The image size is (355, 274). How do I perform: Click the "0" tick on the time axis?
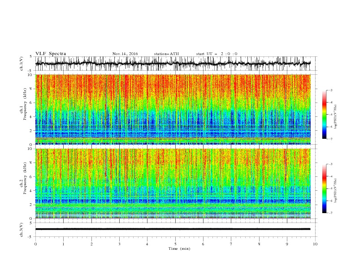[x=35, y=244]
